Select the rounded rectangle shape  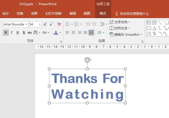point(149,28)
